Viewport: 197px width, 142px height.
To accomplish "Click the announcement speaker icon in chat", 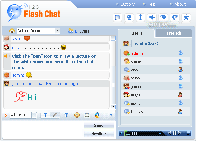I will click(7, 56).
